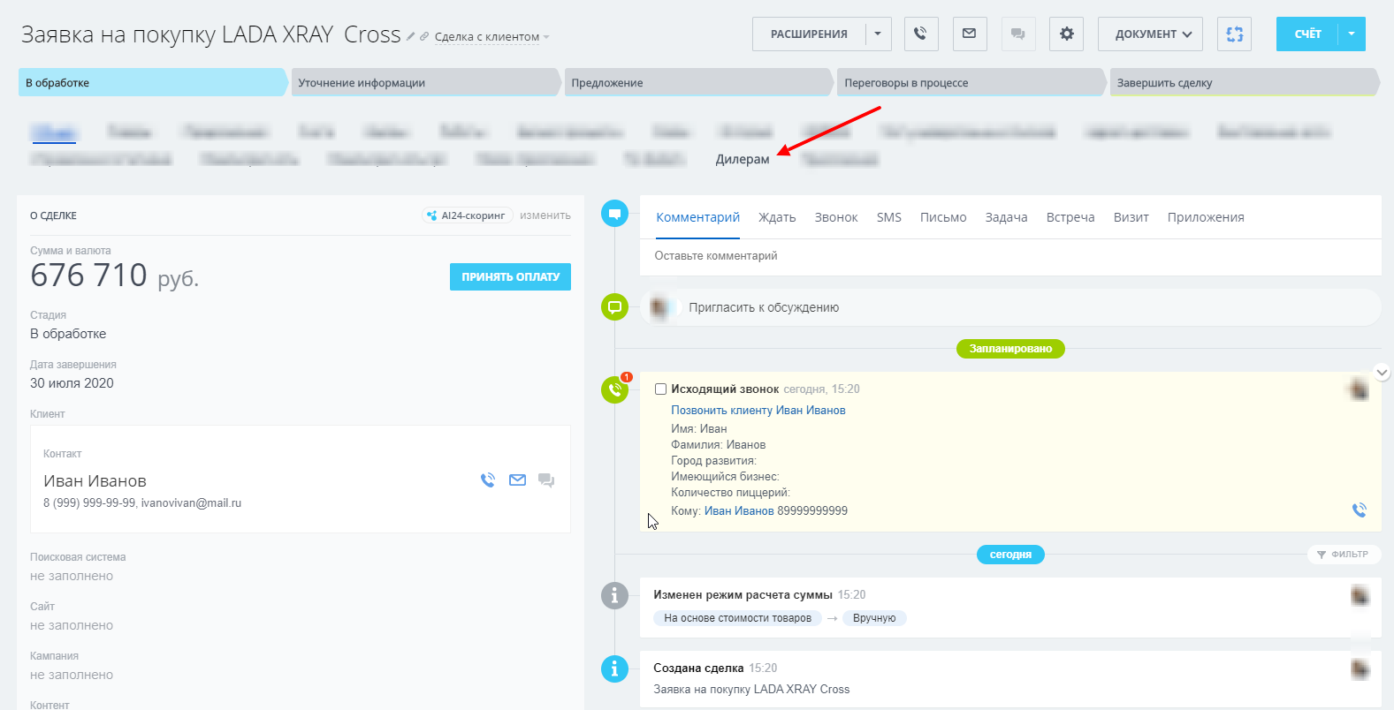The width and height of the screenshot is (1394, 710).
Task: Open deal settings gear icon
Action: click(x=1067, y=34)
